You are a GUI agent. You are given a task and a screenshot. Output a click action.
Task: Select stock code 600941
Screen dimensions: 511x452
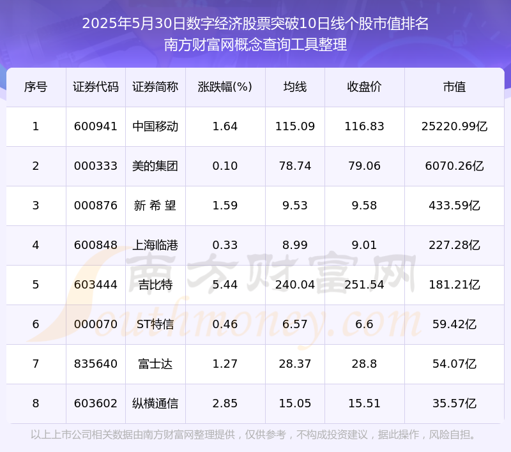coord(95,126)
